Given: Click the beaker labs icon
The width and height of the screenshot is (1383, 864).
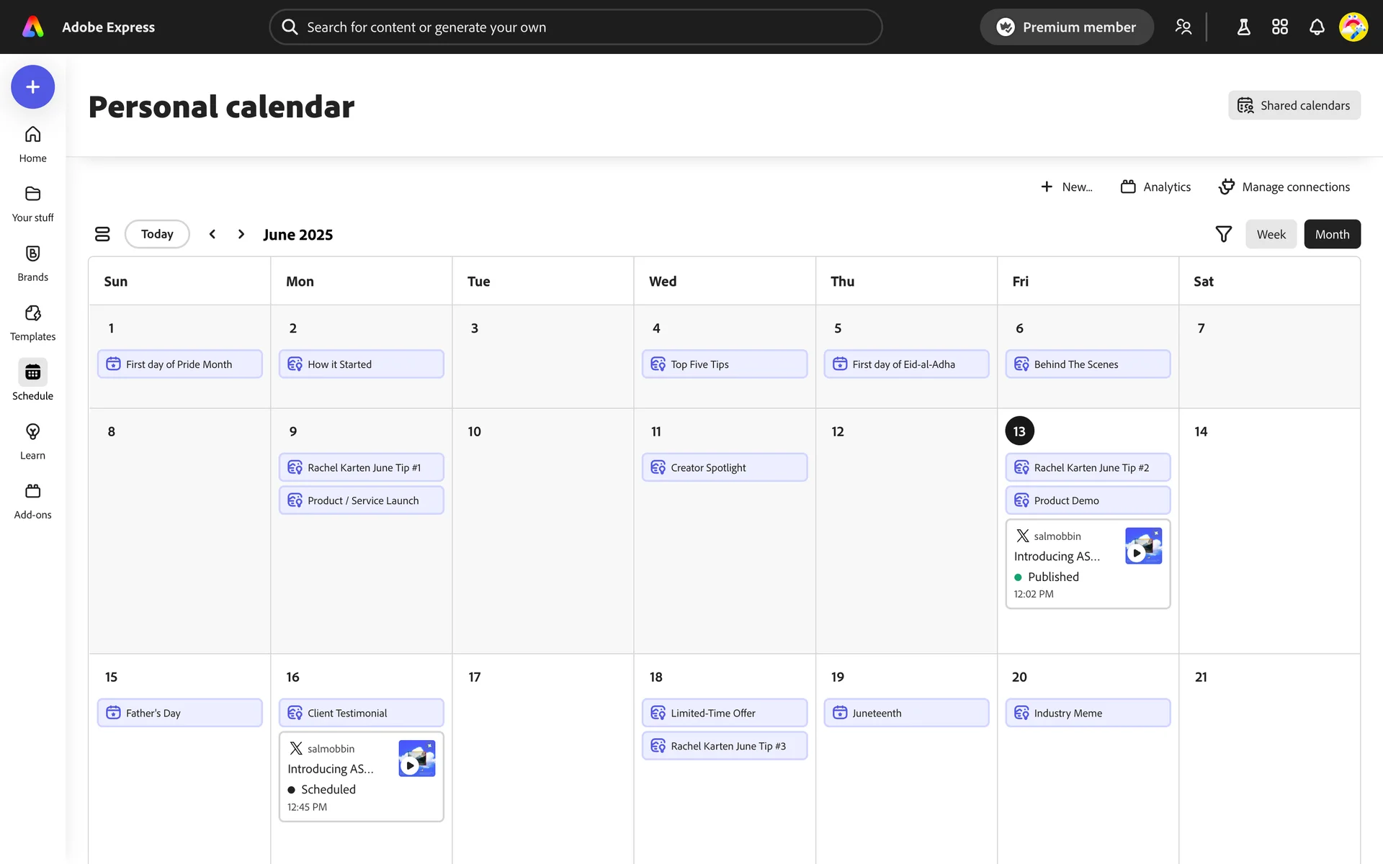Looking at the screenshot, I should point(1243,27).
